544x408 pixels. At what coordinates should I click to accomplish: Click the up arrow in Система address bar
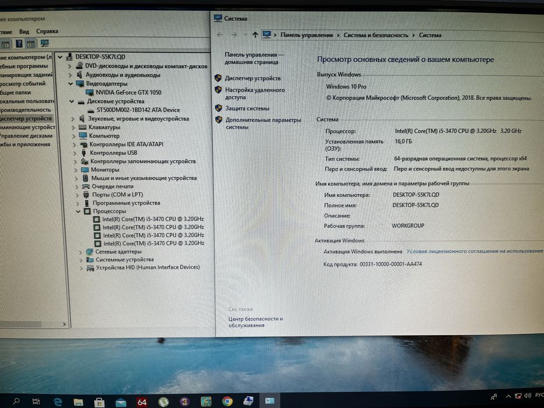255,35
